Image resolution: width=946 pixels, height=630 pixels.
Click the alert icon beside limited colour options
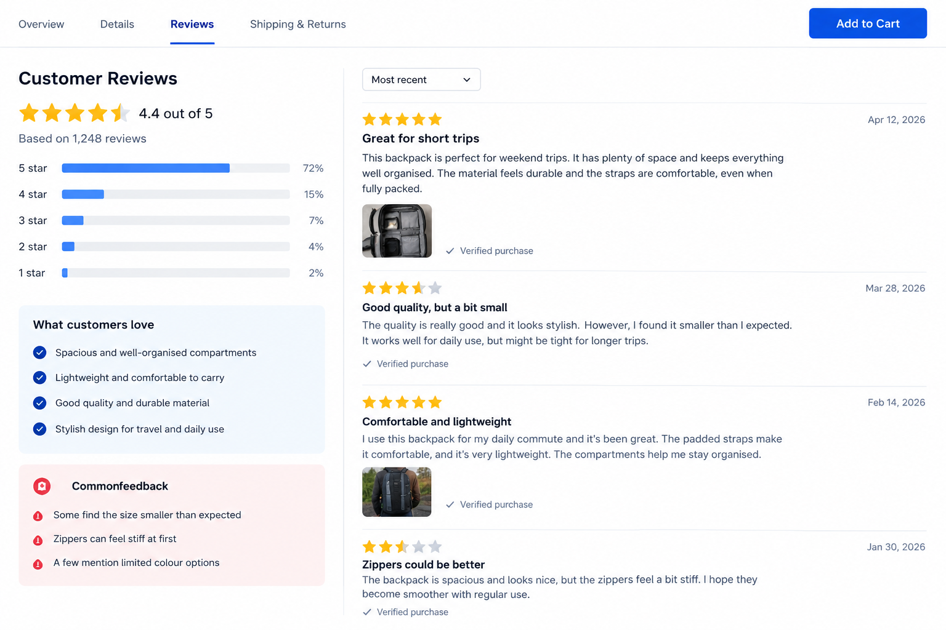38,564
